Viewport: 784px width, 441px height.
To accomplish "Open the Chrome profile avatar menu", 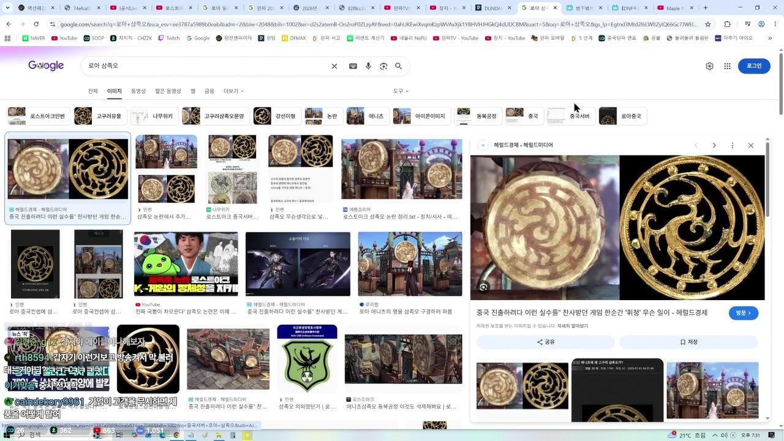I will tap(761, 24).
